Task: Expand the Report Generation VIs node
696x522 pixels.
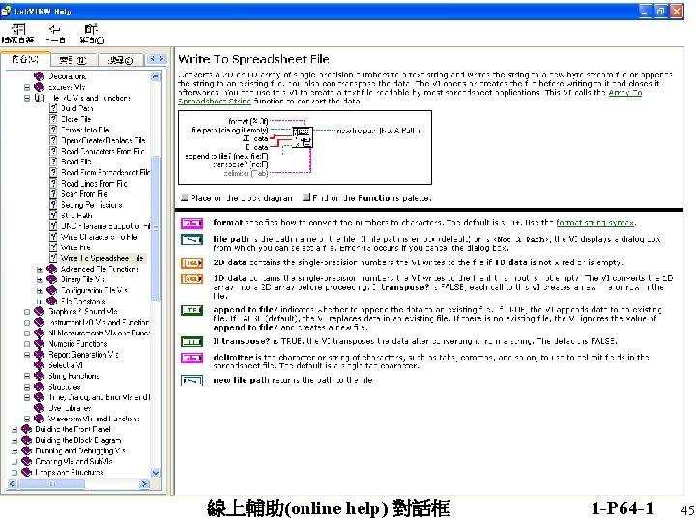Action: click(x=27, y=354)
